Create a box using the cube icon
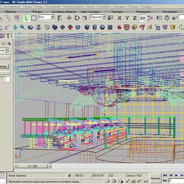Viewport: 184px width, 184px height. pos(87,28)
